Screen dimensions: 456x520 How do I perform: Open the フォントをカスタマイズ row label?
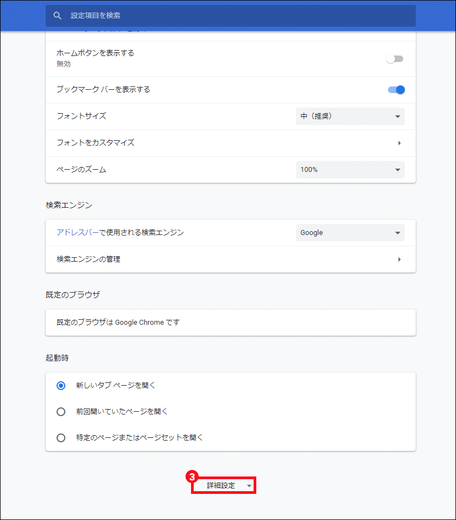tap(95, 143)
